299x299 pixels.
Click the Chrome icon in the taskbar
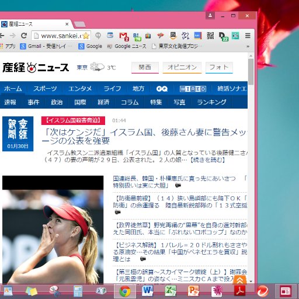click(125, 291)
